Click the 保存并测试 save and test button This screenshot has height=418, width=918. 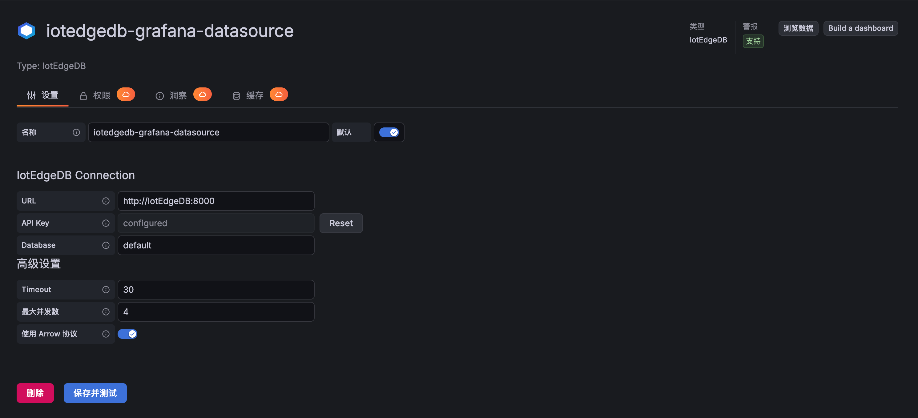coord(95,393)
